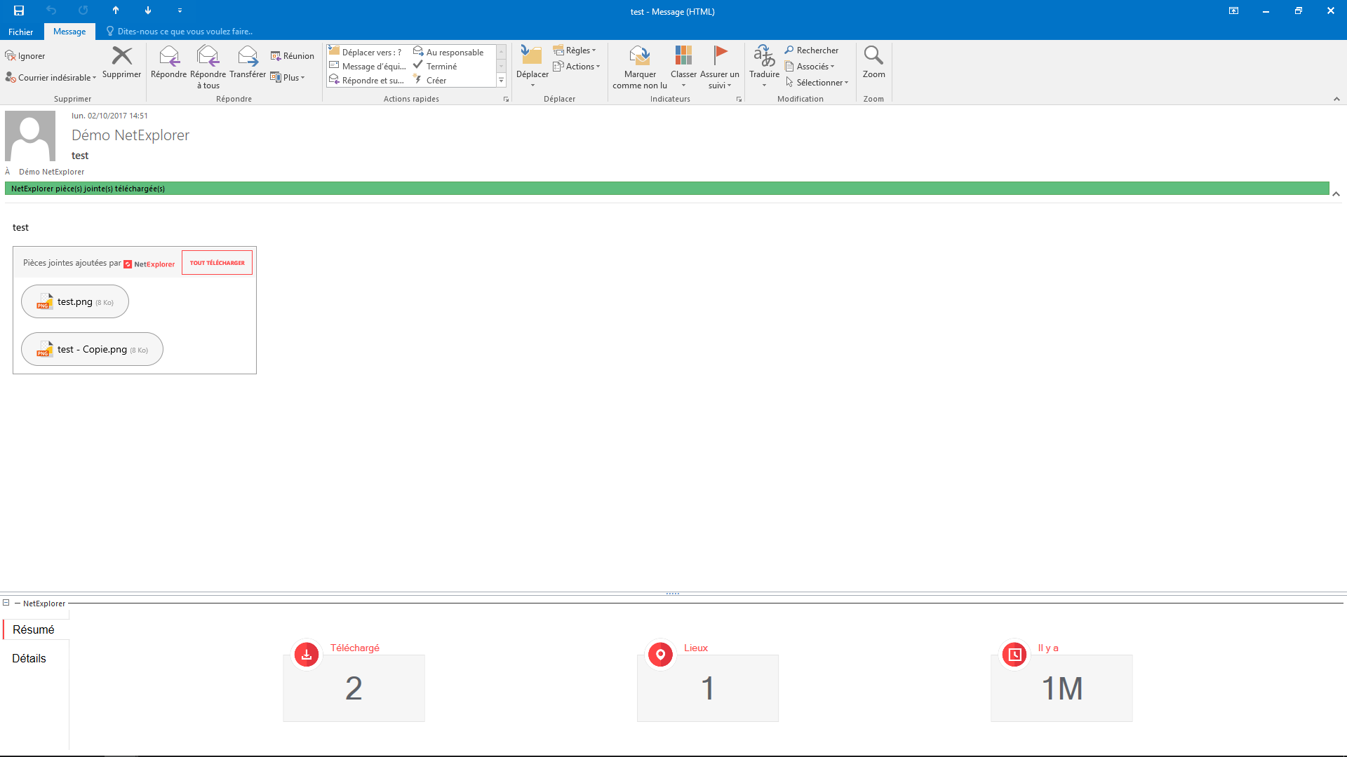Screen dimensions: 1347x757
Task: Download the 'test - Copie.png' attachment
Action: pyautogui.click(x=92, y=349)
